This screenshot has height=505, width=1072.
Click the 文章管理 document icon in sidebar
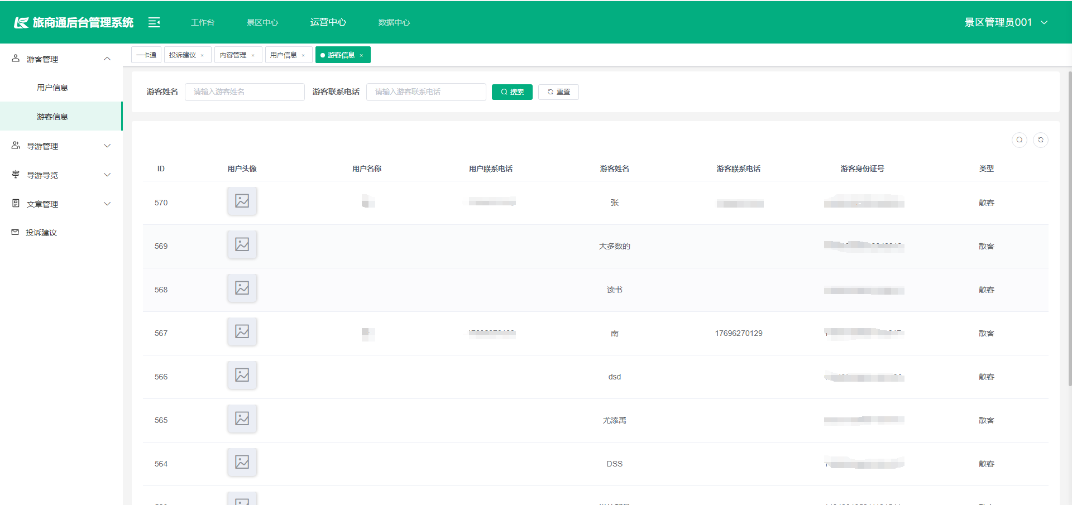click(x=16, y=203)
